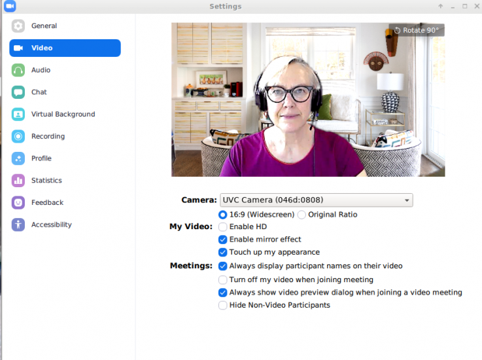The image size is (482, 360).
Task: Click the General gear icon in sidebar
Action: [18, 26]
